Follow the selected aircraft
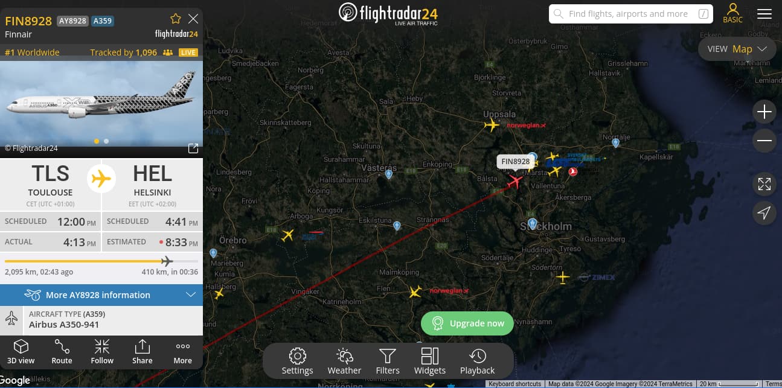782x388 pixels. (102, 352)
